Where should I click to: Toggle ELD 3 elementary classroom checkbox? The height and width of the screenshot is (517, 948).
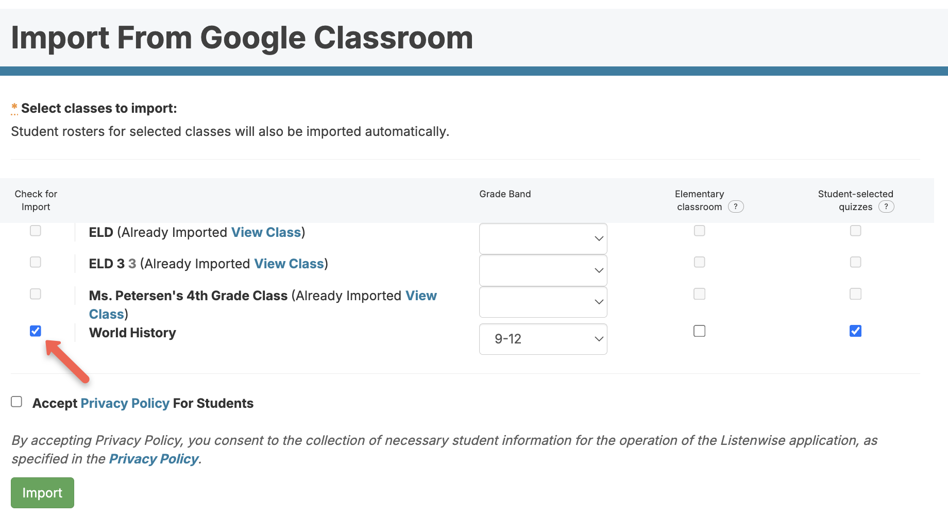[x=699, y=262]
